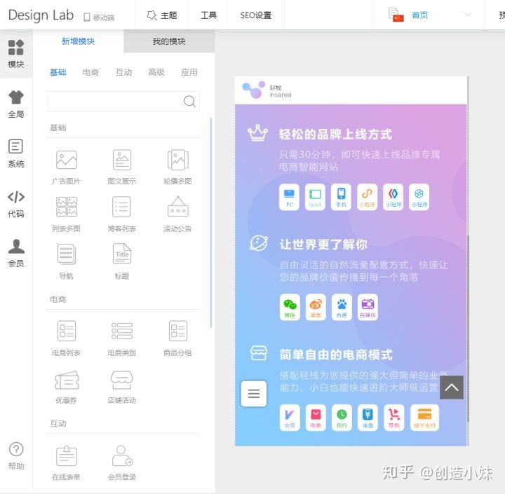The image size is (505, 494).
Task: Open the 帮助 help sidebar item
Action: (15, 455)
